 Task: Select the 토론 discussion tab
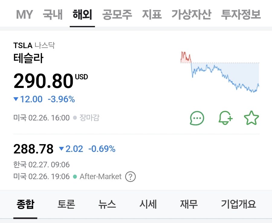click(x=66, y=204)
